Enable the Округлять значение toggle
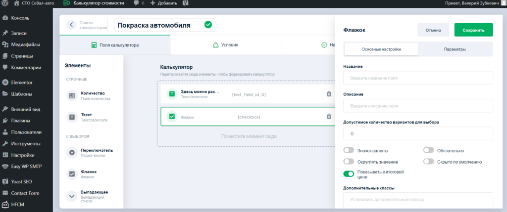This screenshot has height=212, width=507. [x=349, y=161]
